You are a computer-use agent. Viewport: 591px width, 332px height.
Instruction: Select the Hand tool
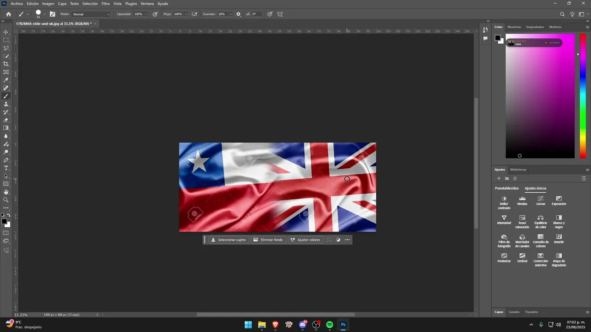[x=6, y=192]
